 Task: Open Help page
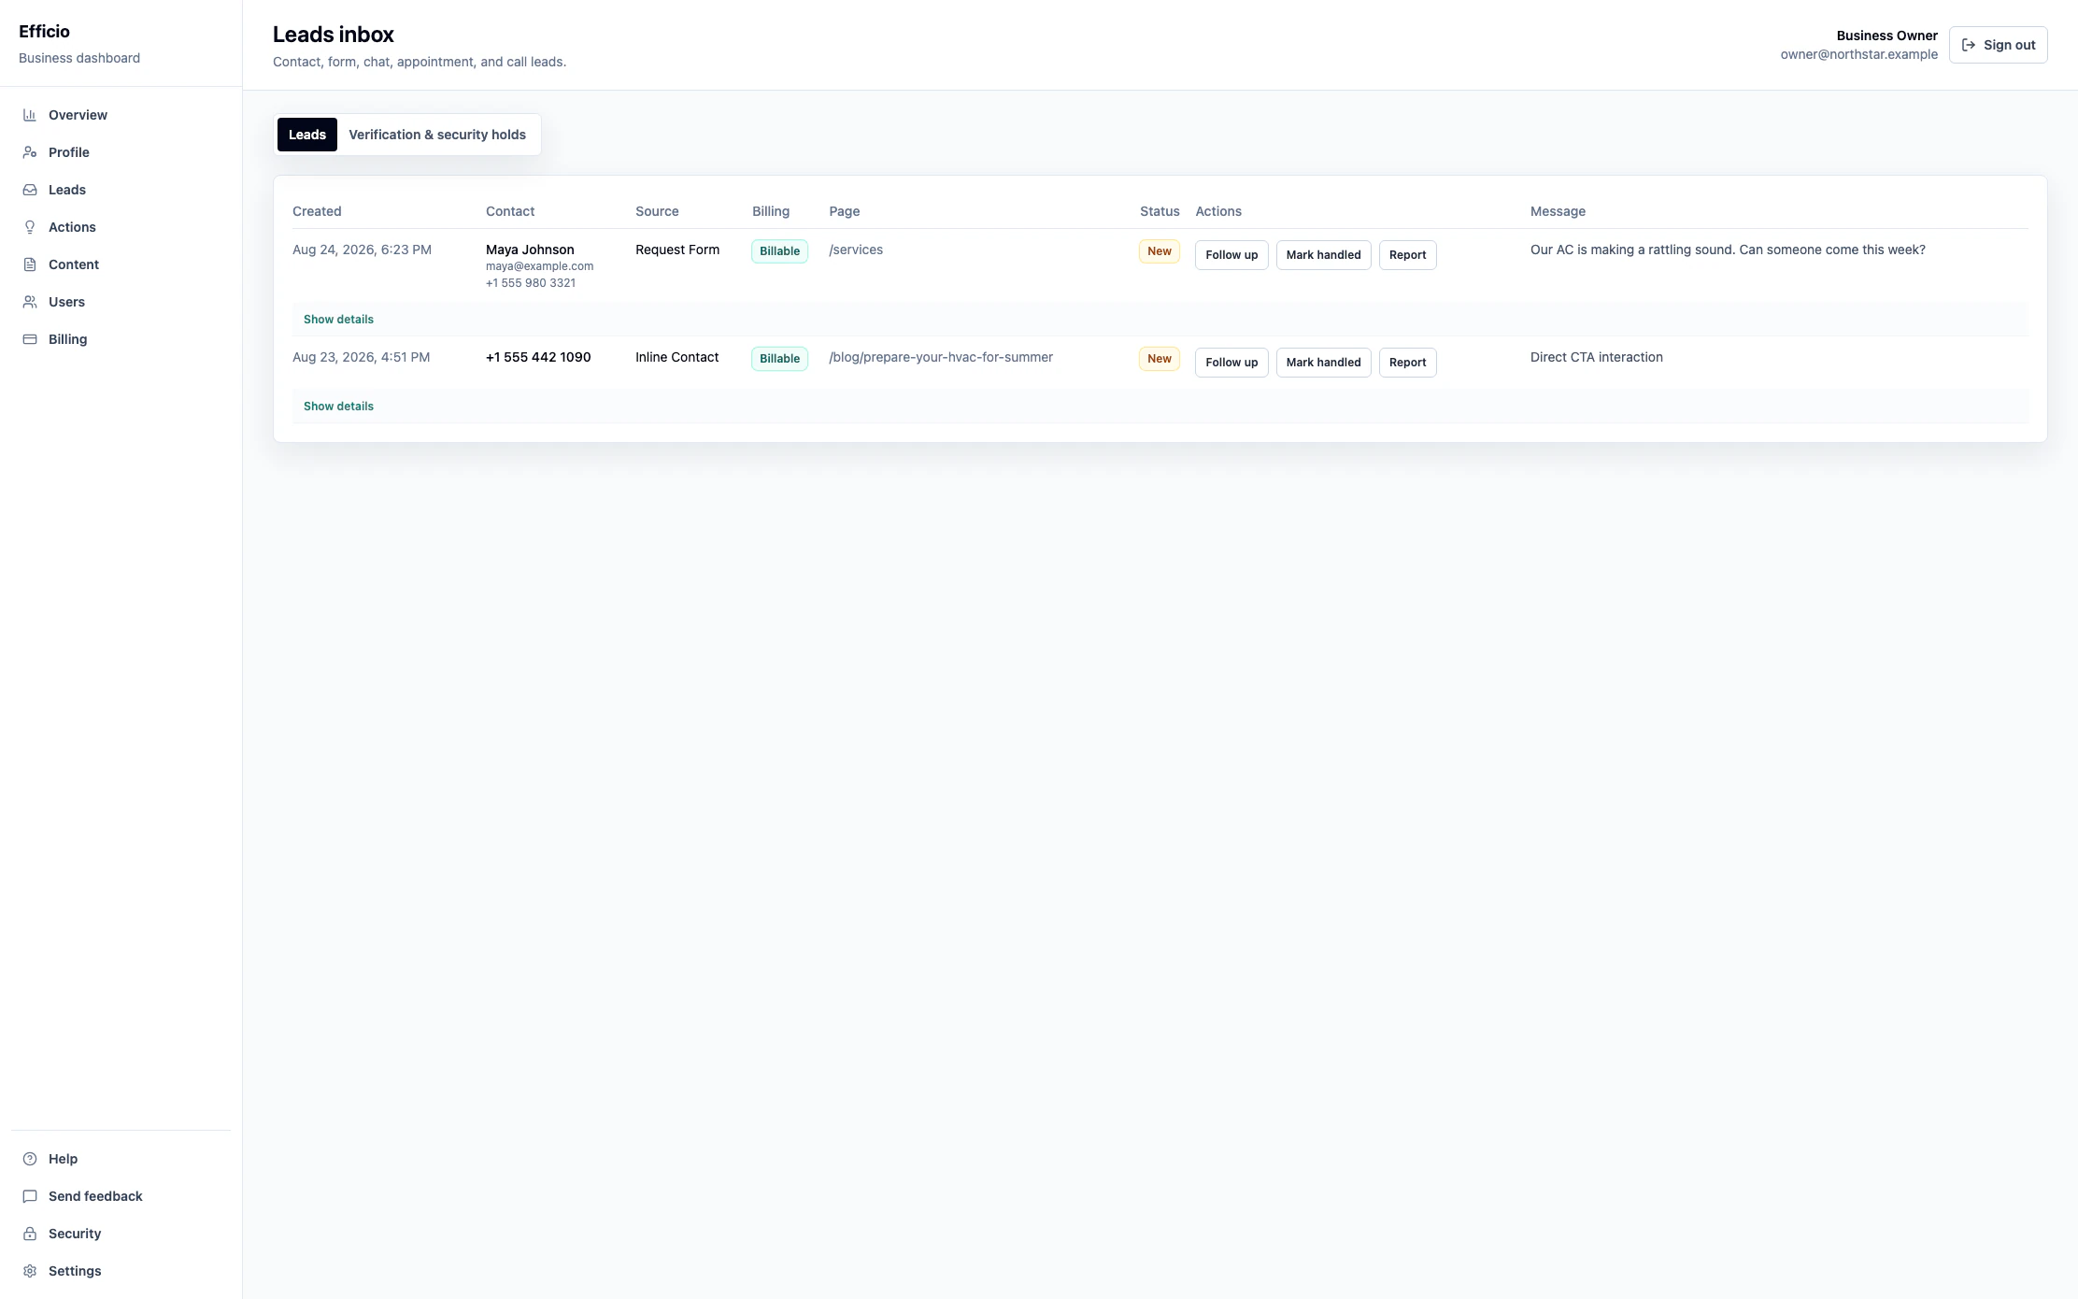[x=121, y=1159]
